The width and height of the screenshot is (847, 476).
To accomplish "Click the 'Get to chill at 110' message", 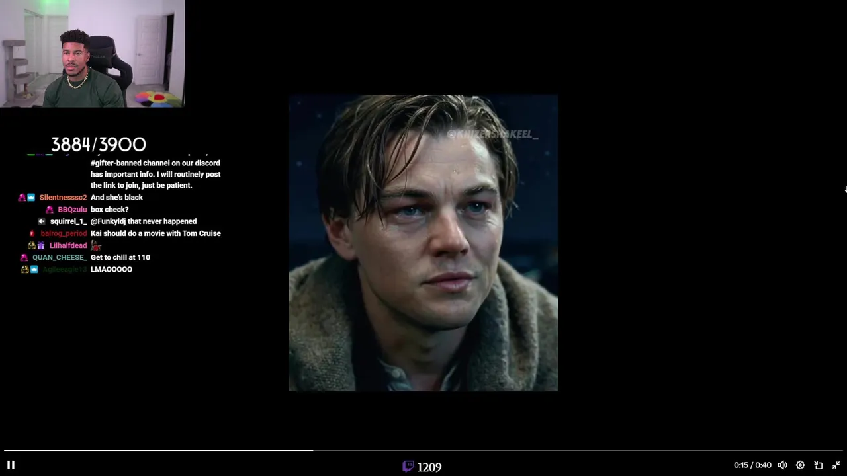I will (120, 257).
